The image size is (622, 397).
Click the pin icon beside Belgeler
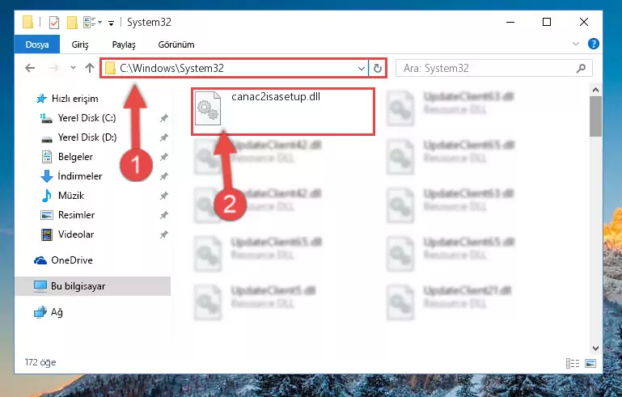pos(164,157)
